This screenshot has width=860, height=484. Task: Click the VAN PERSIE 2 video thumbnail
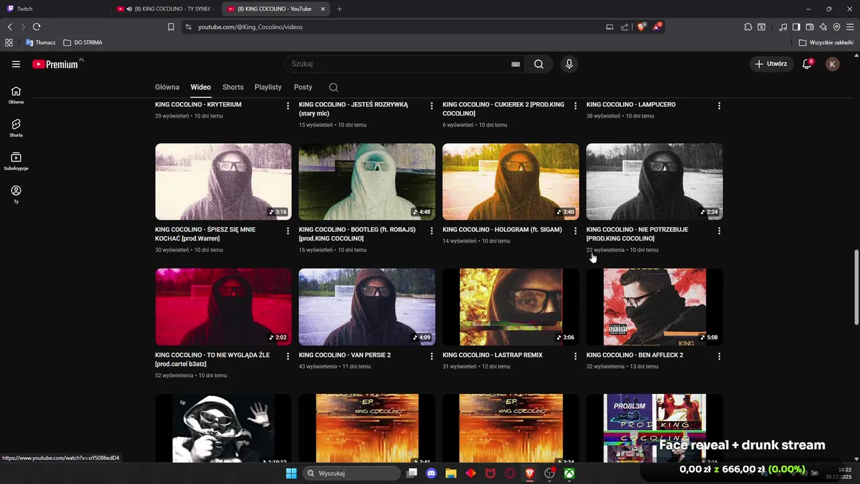(367, 307)
